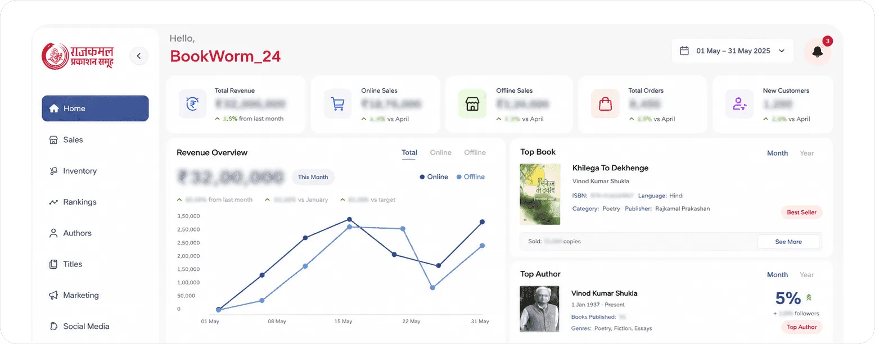Viewport: 875px width, 344px height.
Task: Click the 'vs target' comparison text
Action: click(382, 200)
